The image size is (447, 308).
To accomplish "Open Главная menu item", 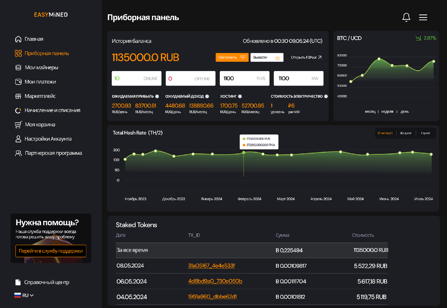I will 34,39.
